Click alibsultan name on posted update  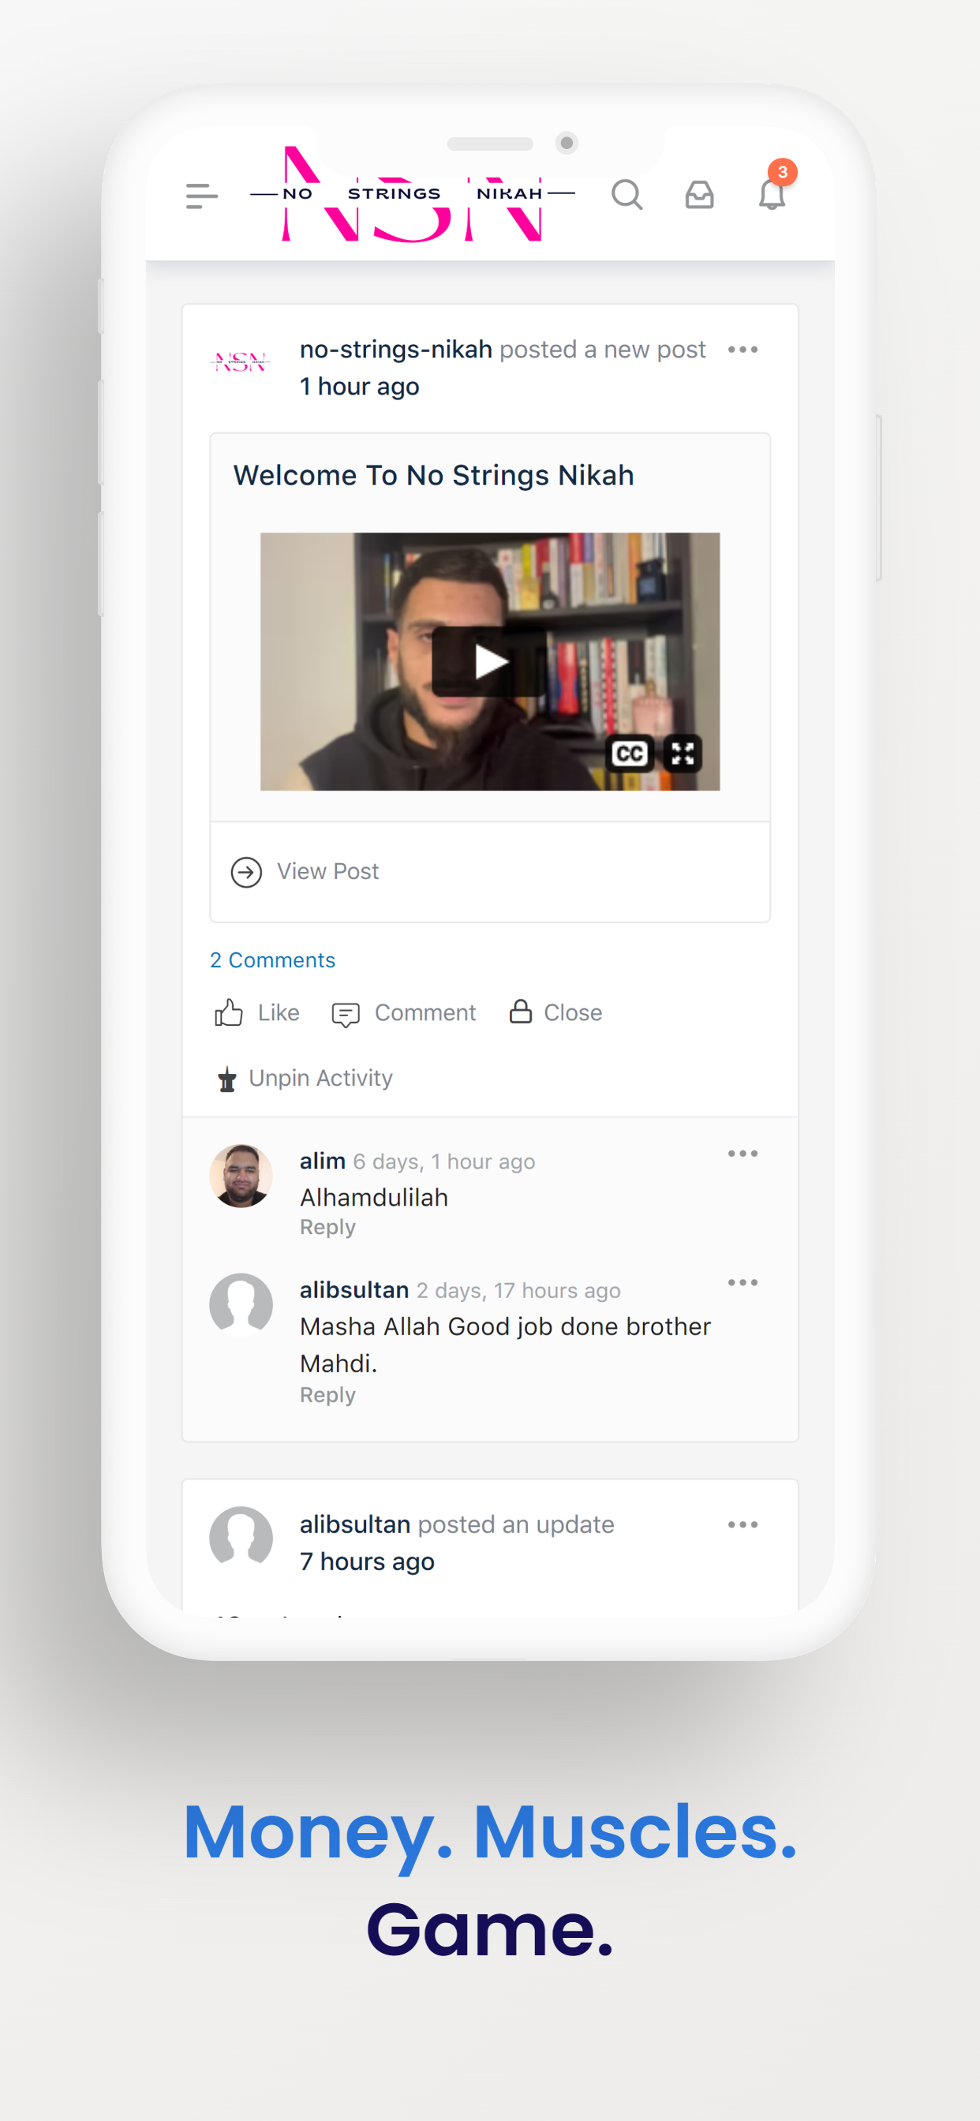click(355, 1524)
